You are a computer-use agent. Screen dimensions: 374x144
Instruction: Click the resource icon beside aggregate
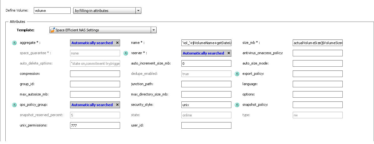click(x=14, y=43)
